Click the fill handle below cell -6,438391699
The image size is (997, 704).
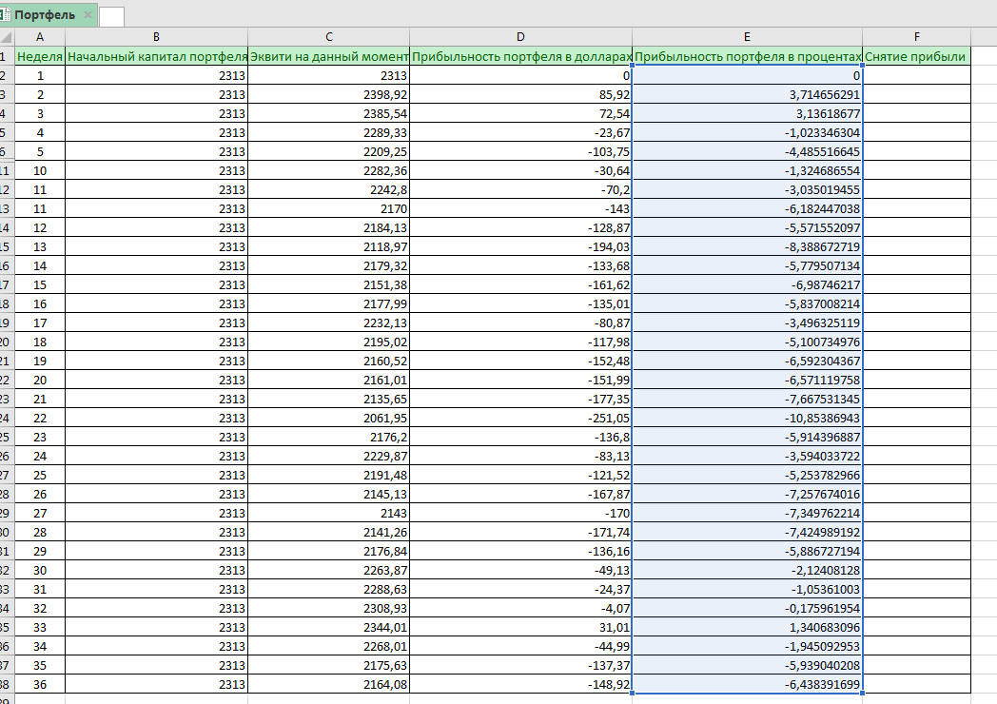(862, 694)
